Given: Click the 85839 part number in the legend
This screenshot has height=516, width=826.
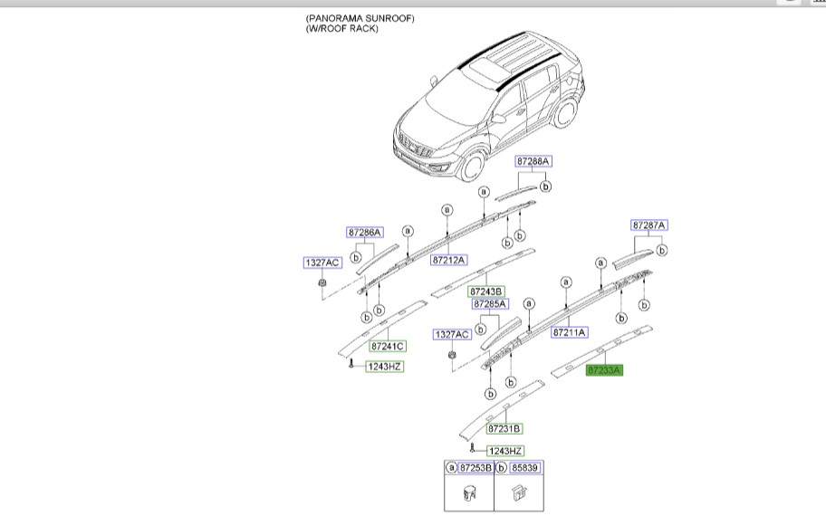Looking at the screenshot, I should click(x=524, y=468).
